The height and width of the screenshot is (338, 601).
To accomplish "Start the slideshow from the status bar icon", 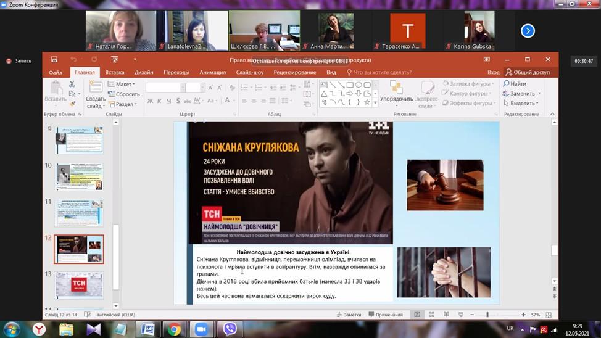I will click(x=460, y=315).
